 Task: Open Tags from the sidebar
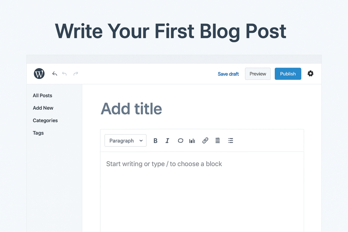click(38, 133)
